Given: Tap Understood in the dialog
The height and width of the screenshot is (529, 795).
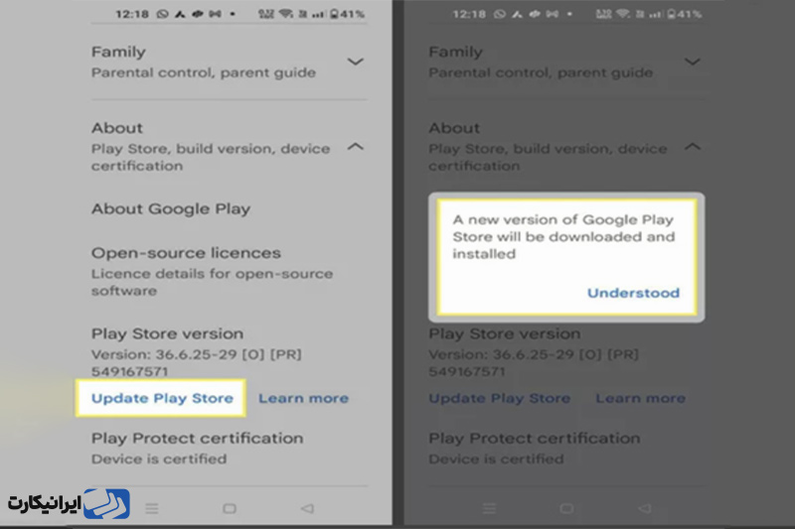Looking at the screenshot, I should point(633,293).
